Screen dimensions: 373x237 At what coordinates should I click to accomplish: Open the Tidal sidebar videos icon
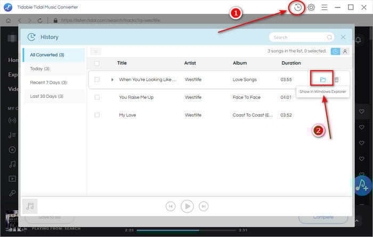(12, 179)
